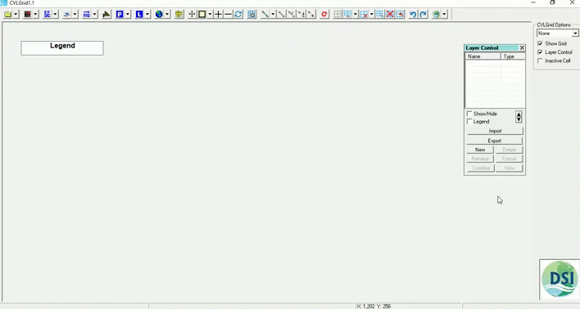Click the redo arrow icon
The width and height of the screenshot is (580, 309).
click(x=424, y=15)
